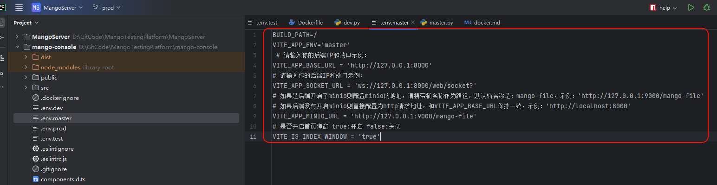Collapse the mango-console folder
717x185 pixels.
17,47
